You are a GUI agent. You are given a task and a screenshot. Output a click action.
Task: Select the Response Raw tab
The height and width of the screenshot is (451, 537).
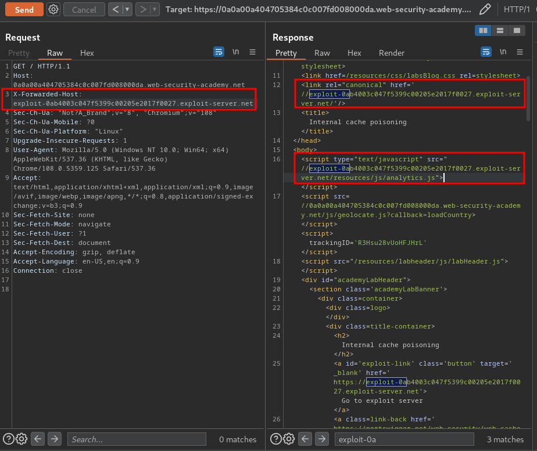[322, 53]
